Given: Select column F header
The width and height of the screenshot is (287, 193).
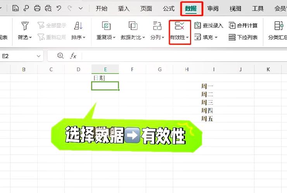Looking at the screenshot, I should point(132,69).
